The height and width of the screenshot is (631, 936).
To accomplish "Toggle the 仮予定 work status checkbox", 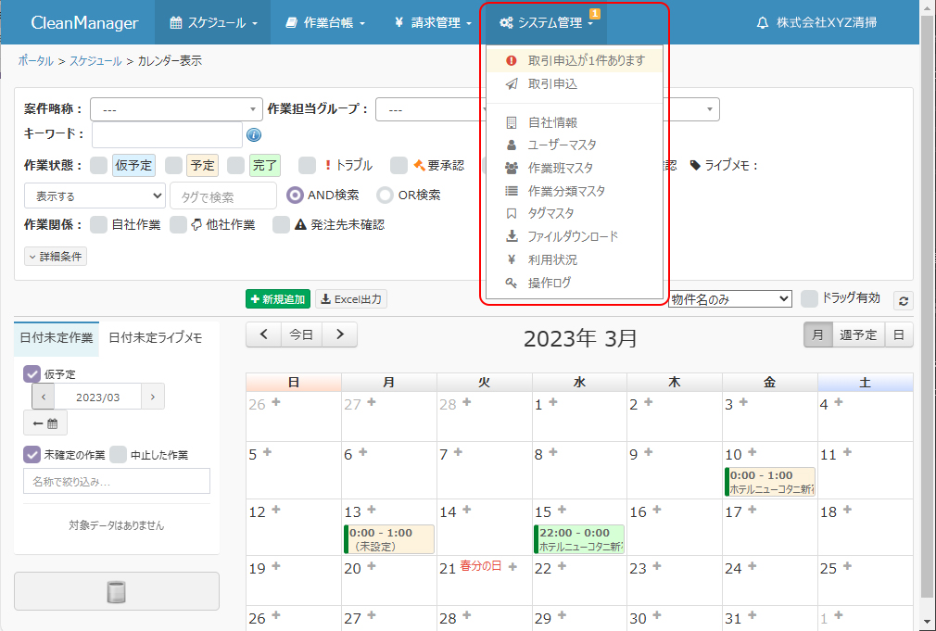I will (99, 166).
